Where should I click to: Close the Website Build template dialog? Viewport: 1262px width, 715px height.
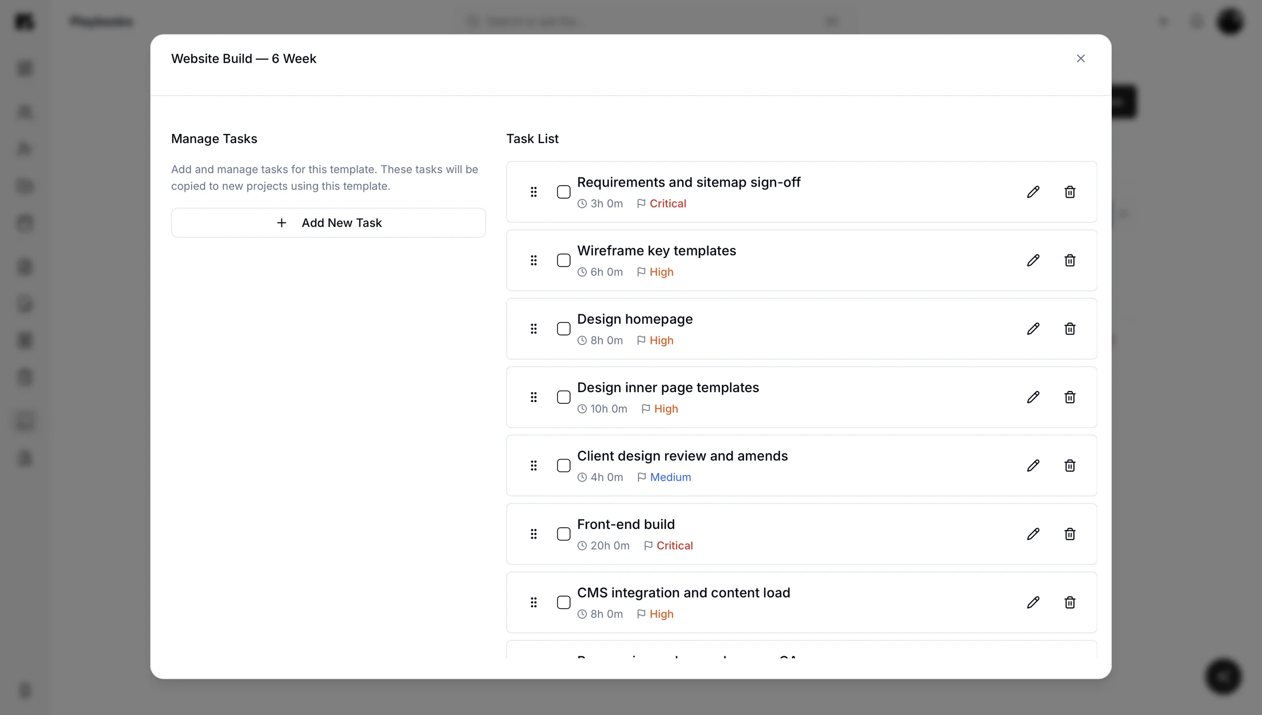[x=1081, y=58]
